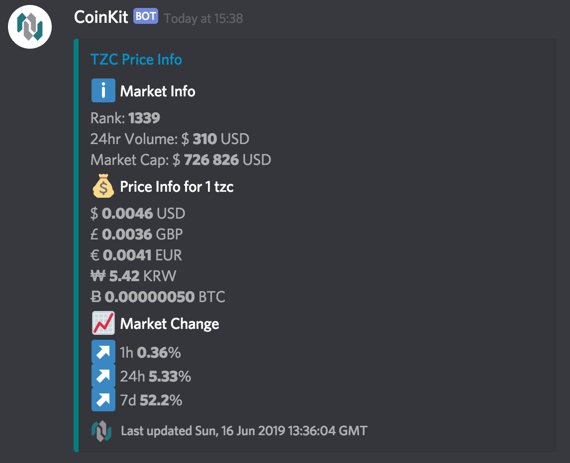Click the 1h up-arrow emoji
The image size is (570, 463).
pos(103,352)
